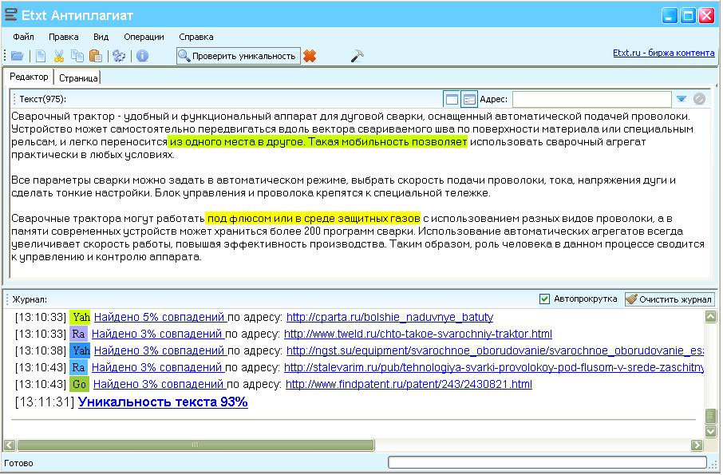
Task: Open the Файл menu
Action: click(23, 37)
